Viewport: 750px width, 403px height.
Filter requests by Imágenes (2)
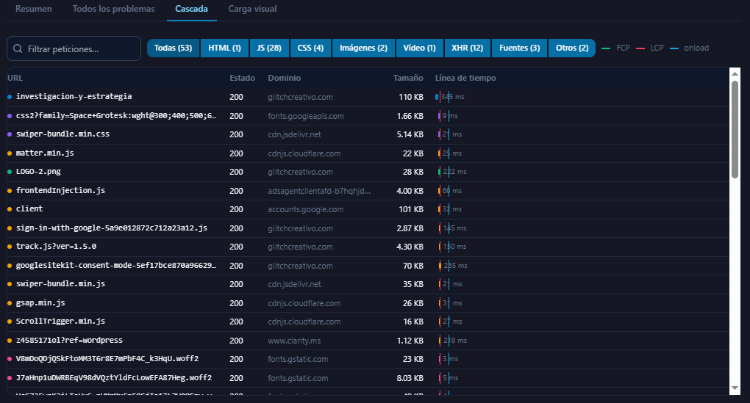363,48
